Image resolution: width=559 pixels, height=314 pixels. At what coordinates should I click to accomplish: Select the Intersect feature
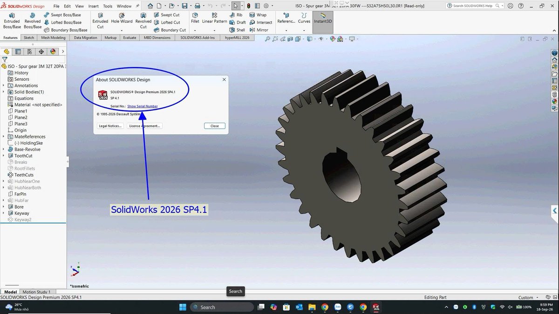(261, 22)
